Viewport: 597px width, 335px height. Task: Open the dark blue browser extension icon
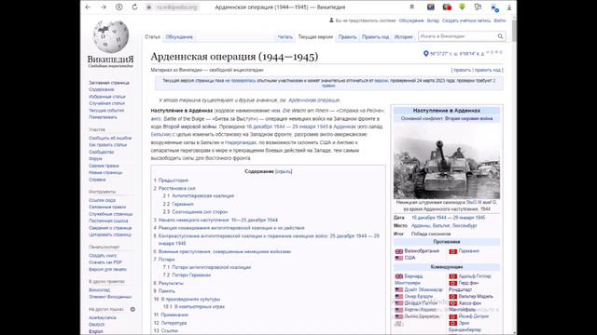[x=431, y=7]
